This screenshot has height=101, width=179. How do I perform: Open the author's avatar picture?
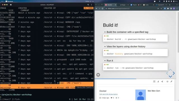click(140, 95)
